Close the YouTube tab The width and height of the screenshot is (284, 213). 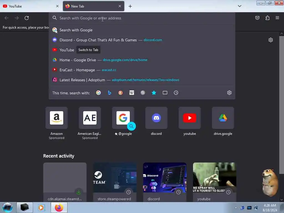click(57, 6)
